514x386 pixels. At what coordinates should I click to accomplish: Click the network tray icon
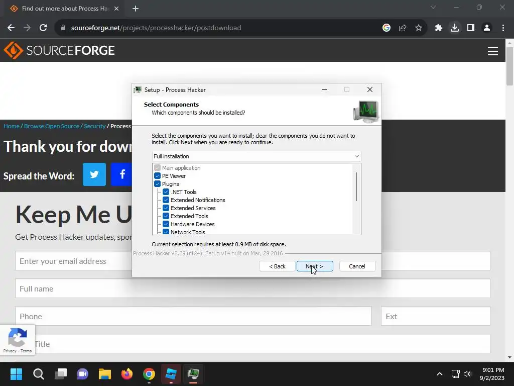coord(455,374)
